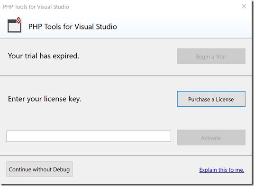This screenshot has width=254, height=186.
Task: Open the Explain this to me link
Action: [x=222, y=170]
